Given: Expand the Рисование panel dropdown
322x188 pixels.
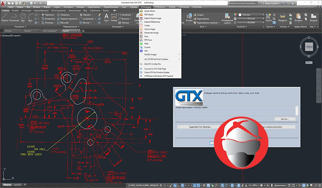Looking at the screenshot, I should [x=20, y=27].
